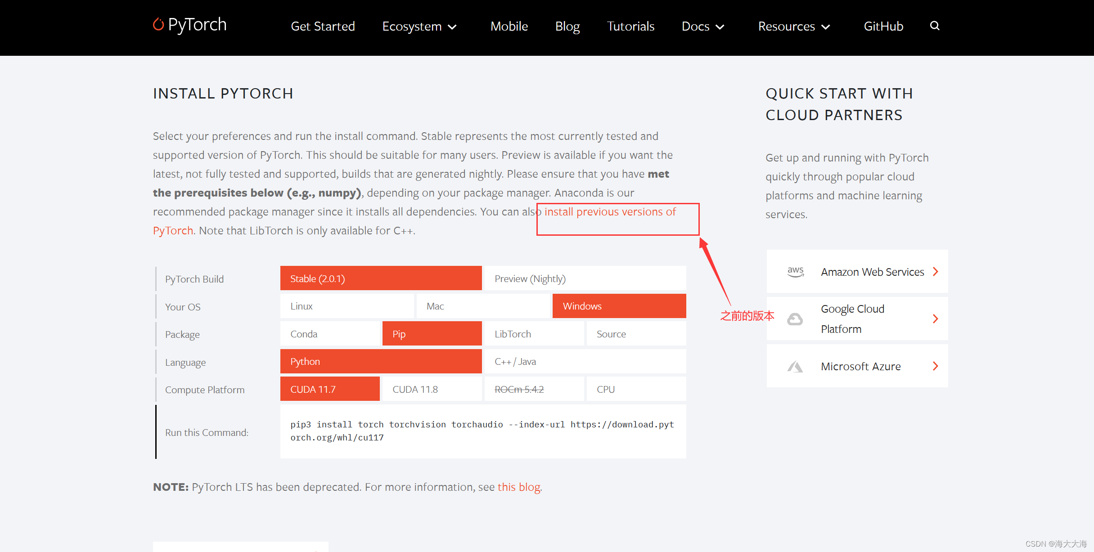The height and width of the screenshot is (552, 1094).
Task: Click the AWS logo icon
Action: 795,271
